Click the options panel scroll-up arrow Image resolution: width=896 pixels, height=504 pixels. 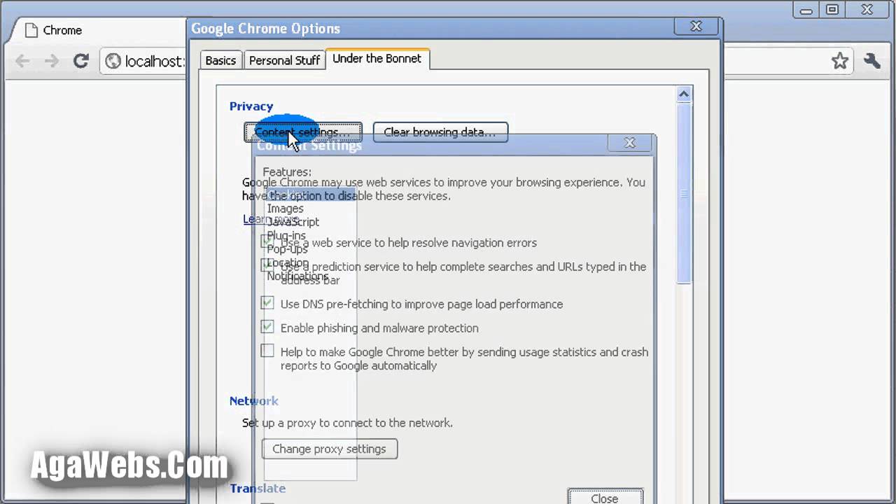click(x=684, y=94)
